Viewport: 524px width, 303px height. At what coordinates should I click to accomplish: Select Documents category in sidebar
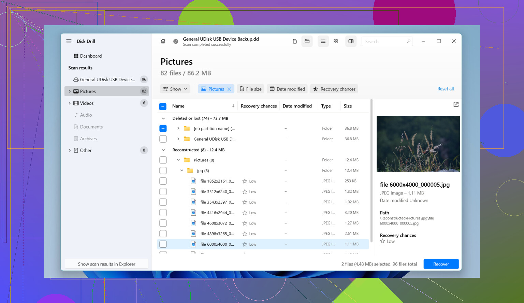[x=88, y=127]
